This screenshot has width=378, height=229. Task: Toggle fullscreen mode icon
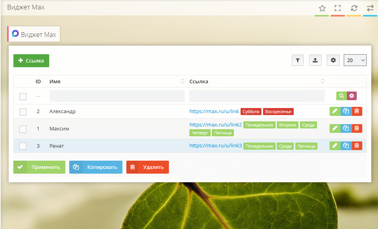(337, 8)
